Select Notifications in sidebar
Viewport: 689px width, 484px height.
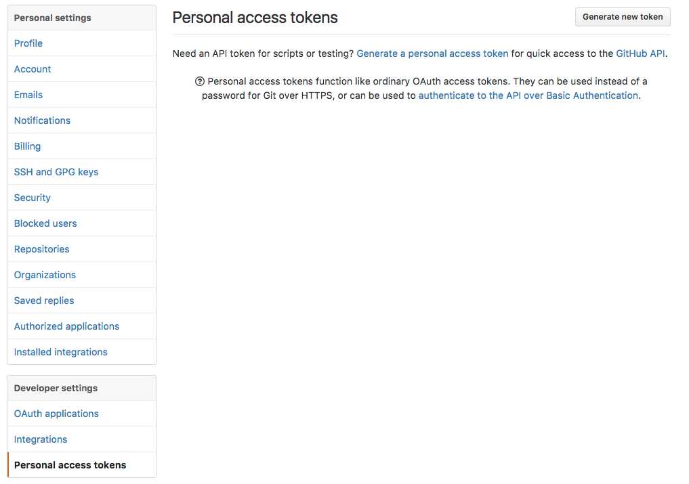pyautogui.click(x=81, y=120)
